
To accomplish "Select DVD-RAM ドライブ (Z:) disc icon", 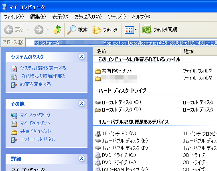I will click(x=98, y=169).
